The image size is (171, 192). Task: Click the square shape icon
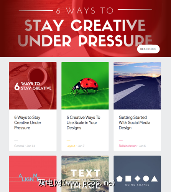click(x=128, y=179)
